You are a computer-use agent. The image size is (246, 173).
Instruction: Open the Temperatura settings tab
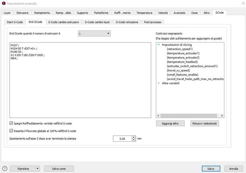(x=145, y=12)
